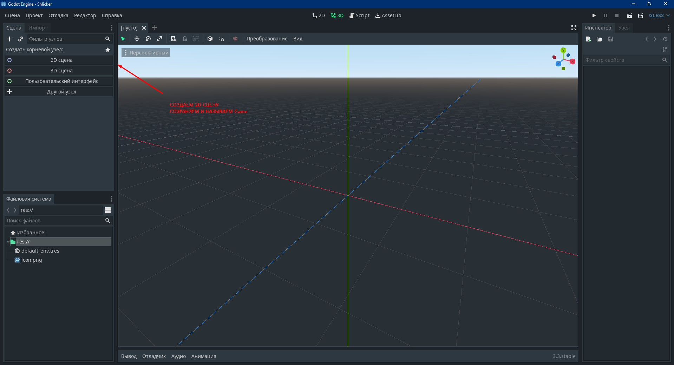The width and height of the screenshot is (674, 365).
Task: Click the Z axis on the gizmo
Action: tap(558, 64)
